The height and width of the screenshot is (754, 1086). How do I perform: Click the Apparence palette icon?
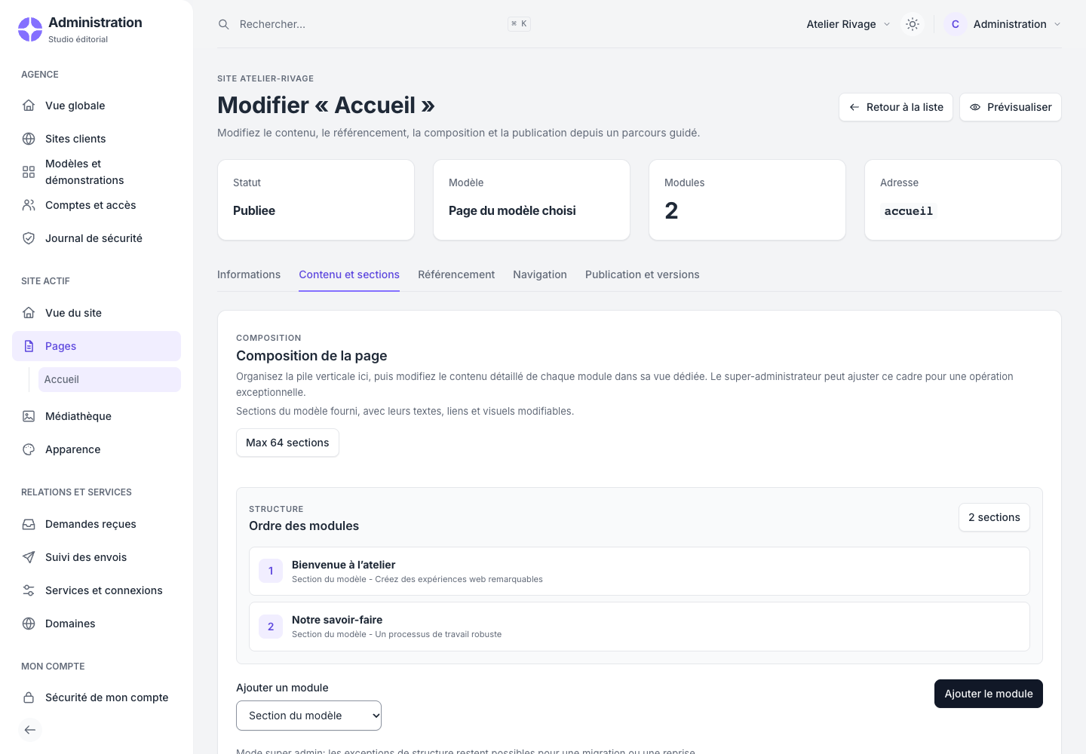(29, 449)
